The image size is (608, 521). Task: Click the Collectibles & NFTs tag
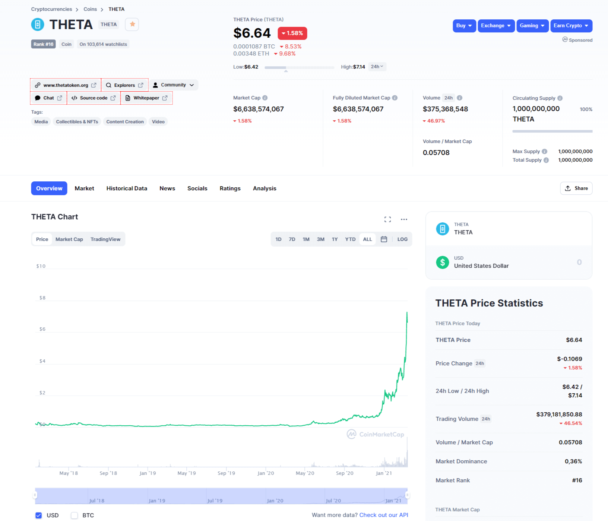point(77,122)
